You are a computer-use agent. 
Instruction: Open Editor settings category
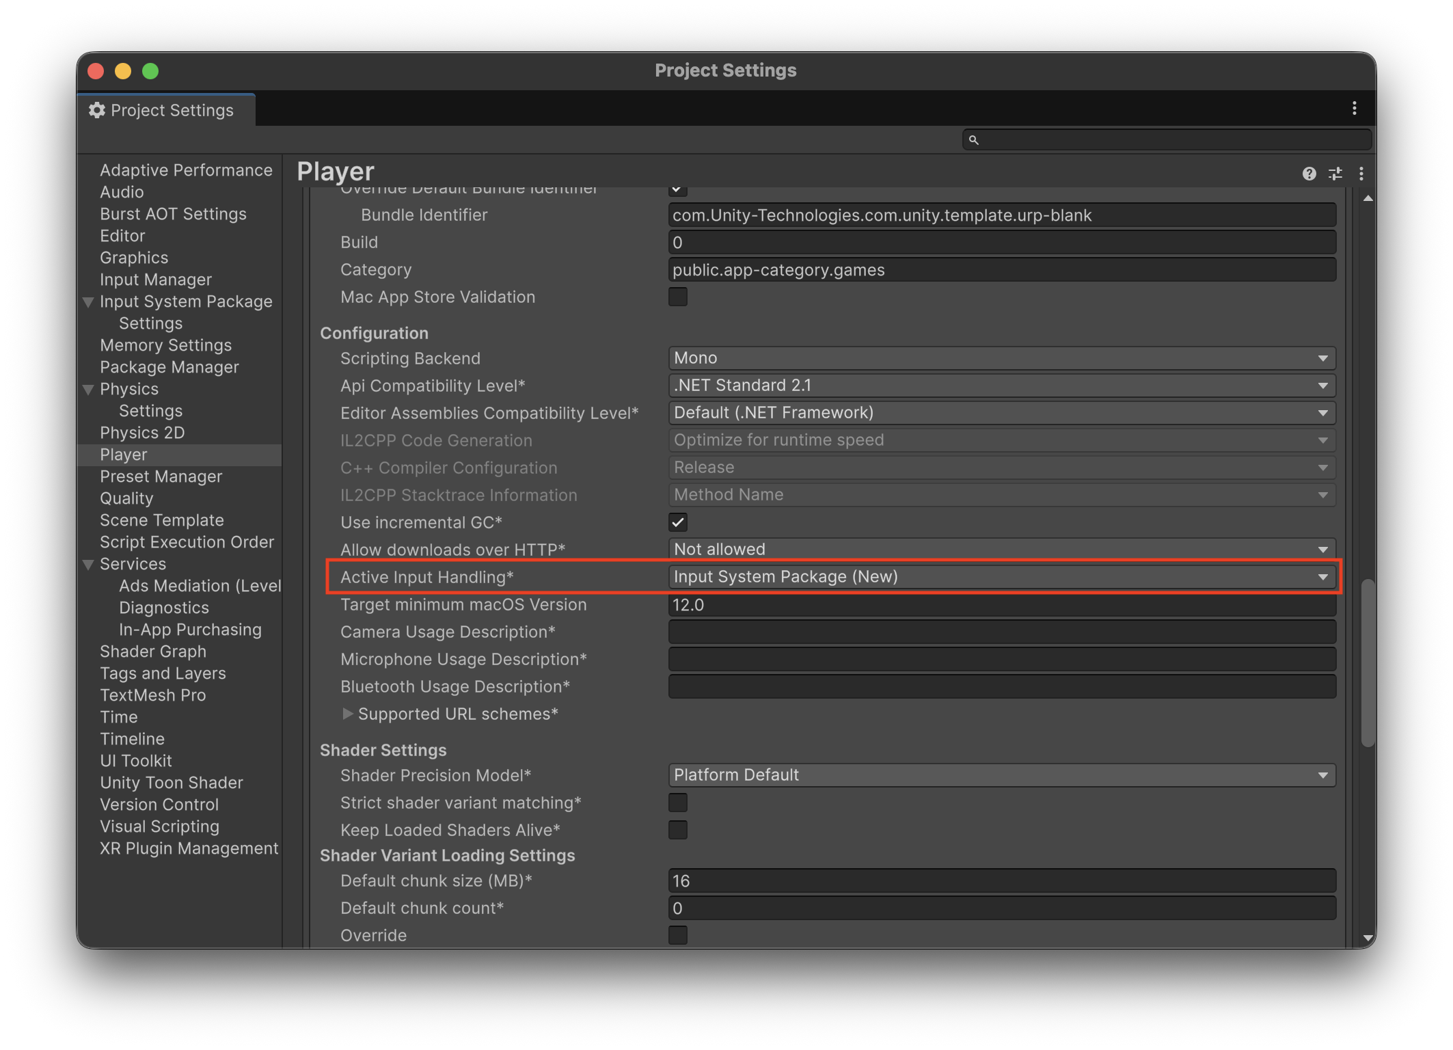click(x=122, y=236)
